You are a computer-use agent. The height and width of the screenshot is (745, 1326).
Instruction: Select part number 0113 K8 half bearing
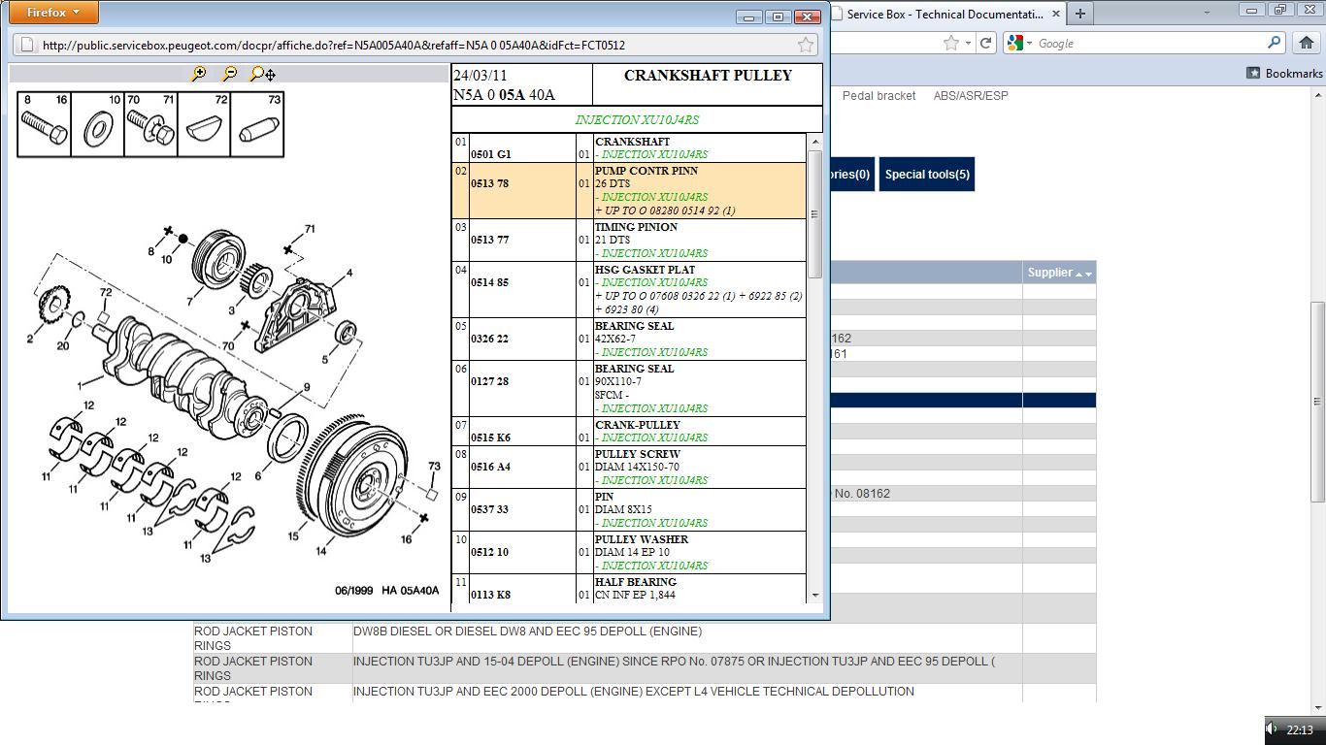pos(490,595)
